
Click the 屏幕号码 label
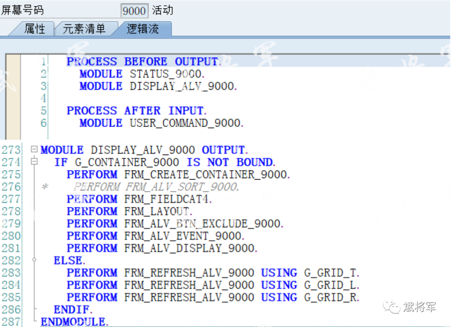tap(23, 10)
